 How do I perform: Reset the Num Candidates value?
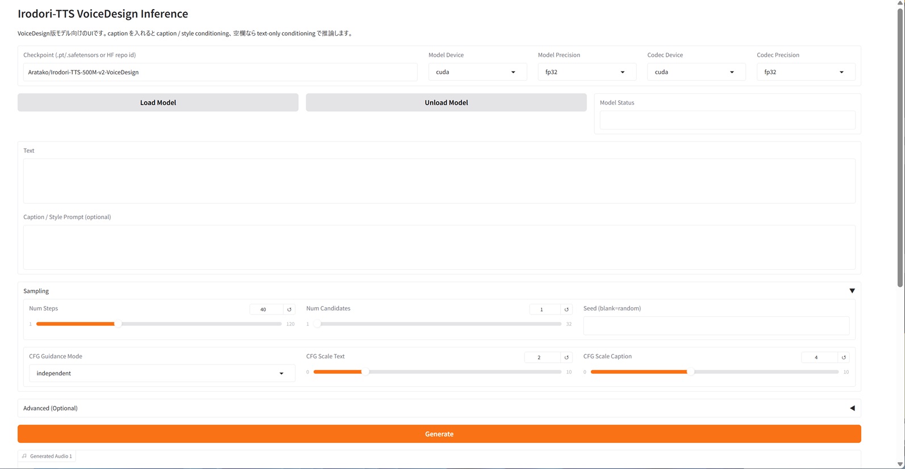pyautogui.click(x=566, y=309)
